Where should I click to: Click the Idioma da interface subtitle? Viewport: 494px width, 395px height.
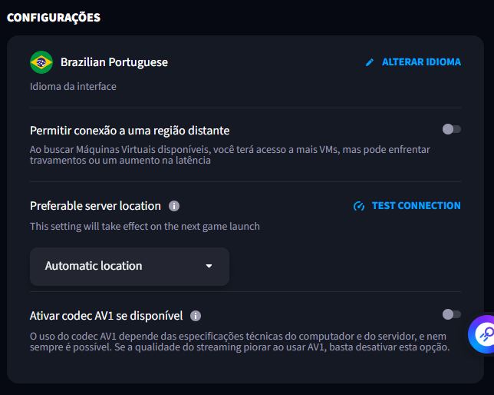73,87
